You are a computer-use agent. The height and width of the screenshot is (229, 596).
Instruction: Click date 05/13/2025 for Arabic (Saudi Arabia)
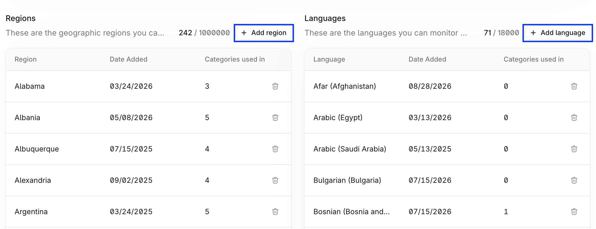pyautogui.click(x=430, y=149)
